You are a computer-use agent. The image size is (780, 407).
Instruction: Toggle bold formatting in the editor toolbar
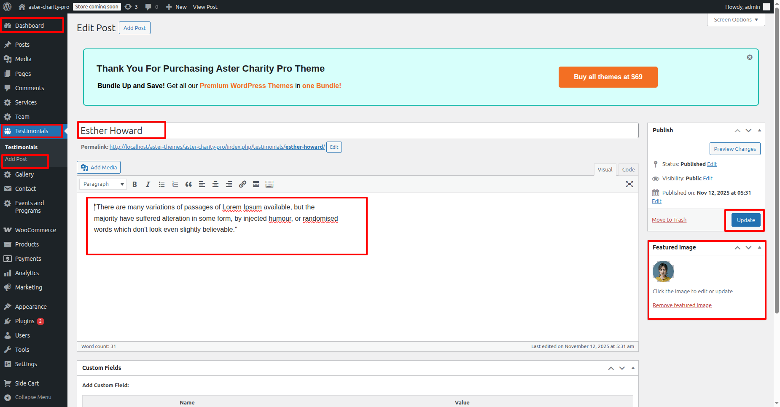click(x=134, y=184)
